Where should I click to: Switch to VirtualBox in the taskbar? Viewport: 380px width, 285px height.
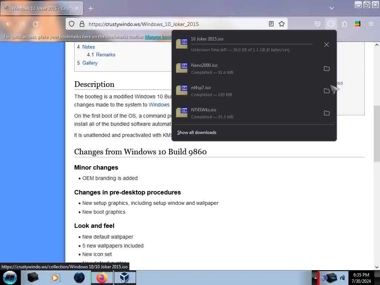(x=125, y=278)
